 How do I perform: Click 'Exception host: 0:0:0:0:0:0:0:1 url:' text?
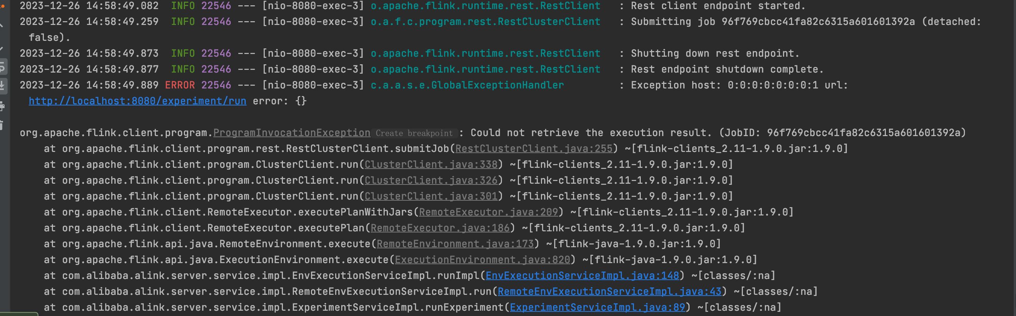click(739, 85)
